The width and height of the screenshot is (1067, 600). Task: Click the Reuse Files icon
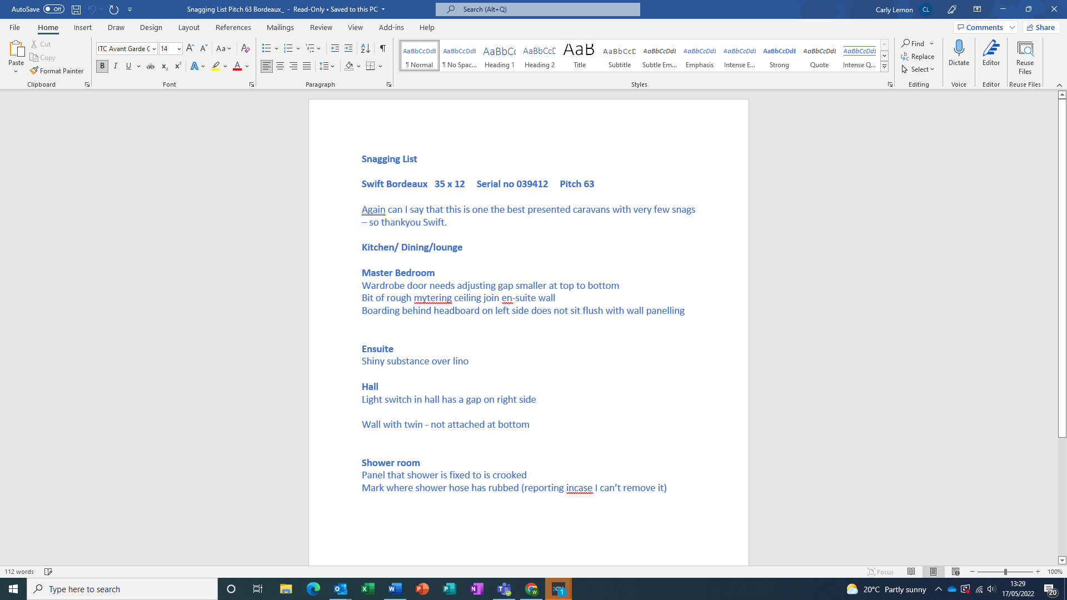point(1025,49)
